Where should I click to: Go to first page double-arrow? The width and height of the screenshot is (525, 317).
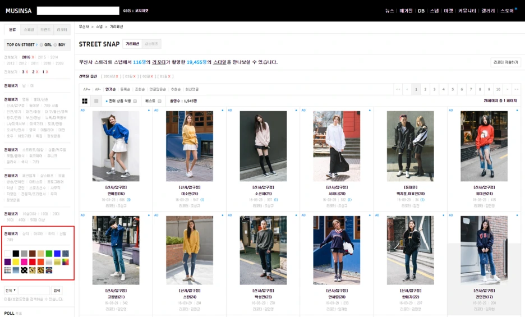pyautogui.click(x=398, y=89)
